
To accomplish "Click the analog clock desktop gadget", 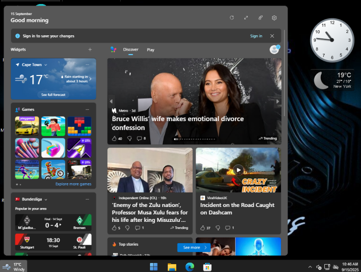I will point(332,40).
